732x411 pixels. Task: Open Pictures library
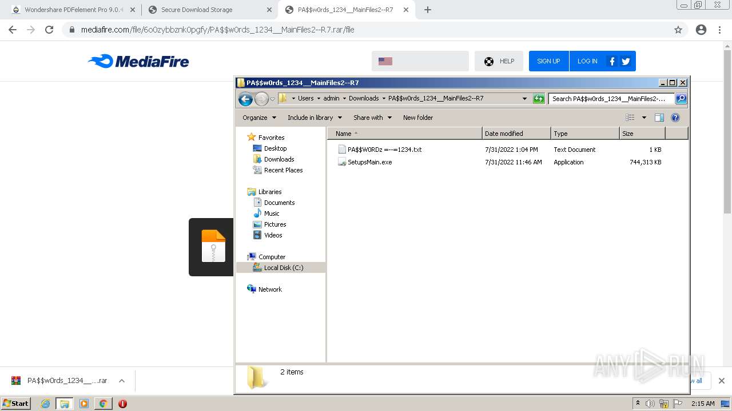tap(270, 224)
